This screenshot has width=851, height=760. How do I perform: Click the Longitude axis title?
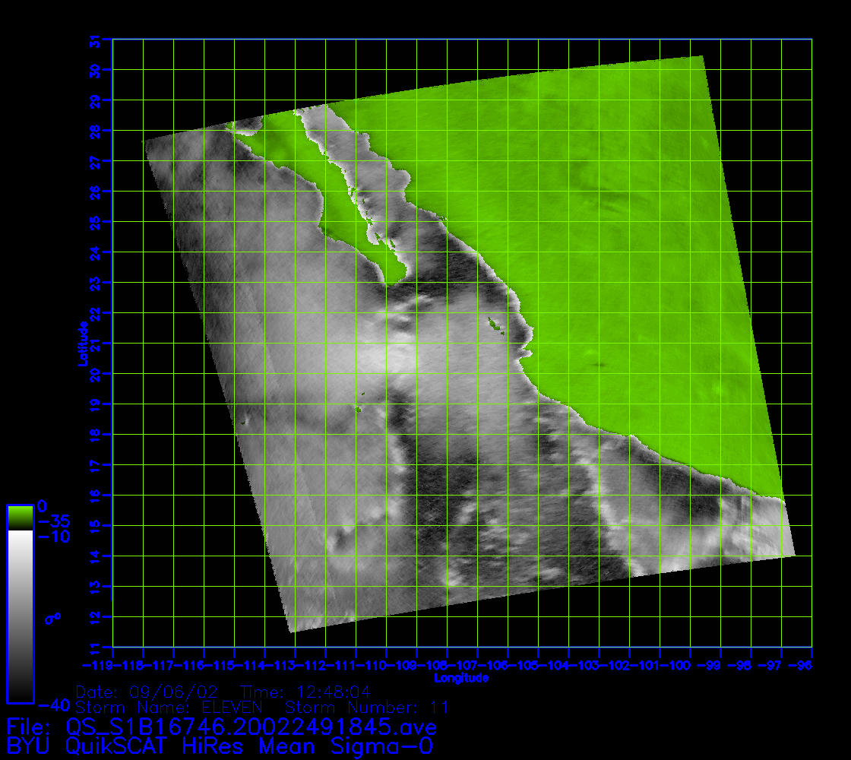[461, 678]
